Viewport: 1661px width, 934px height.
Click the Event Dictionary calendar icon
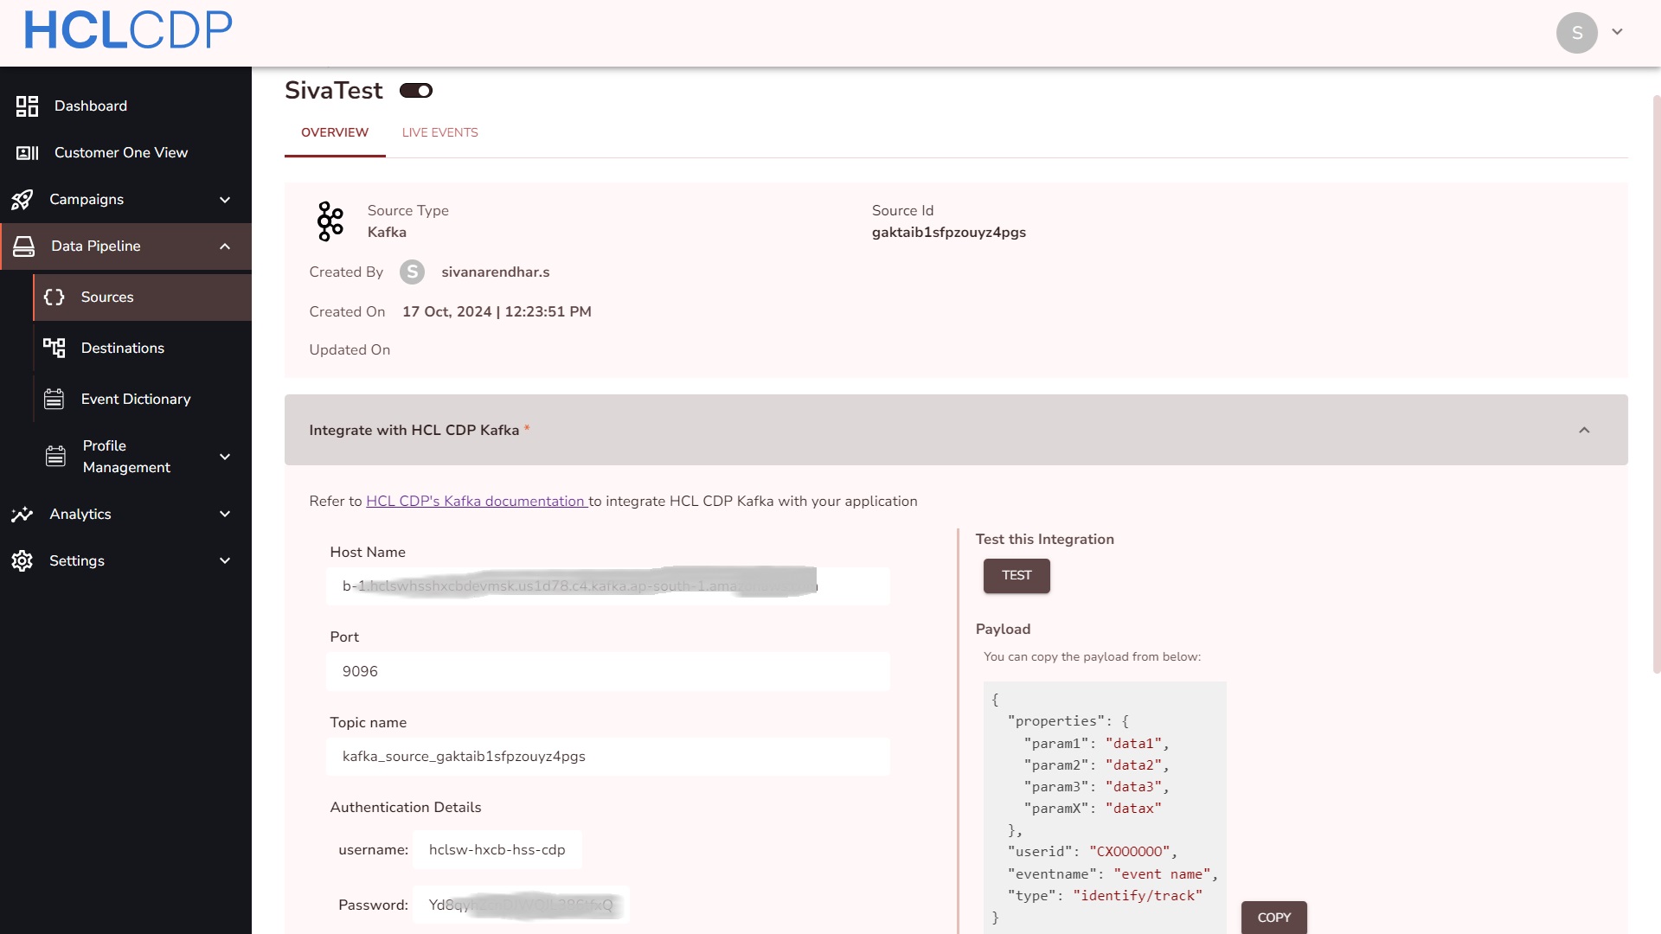[54, 399]
